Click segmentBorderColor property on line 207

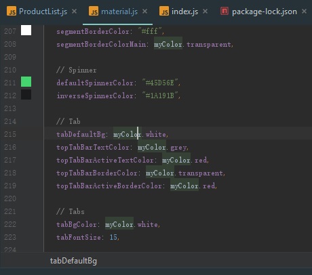pos(93,31)
